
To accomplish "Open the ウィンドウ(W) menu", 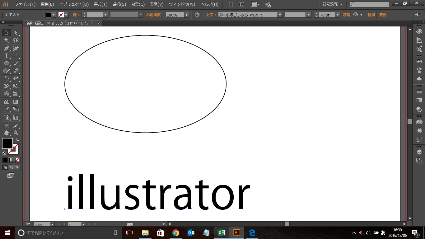I will pyautogui.click(x=182, y=4).
